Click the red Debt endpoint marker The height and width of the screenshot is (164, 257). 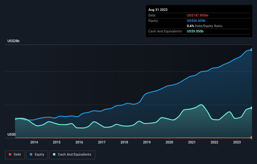tap(251, 137)
